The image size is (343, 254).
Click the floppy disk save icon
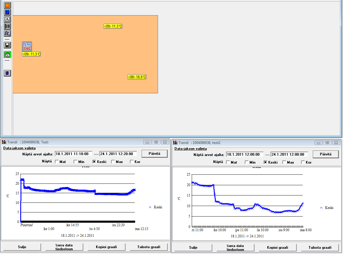point(7,45)
